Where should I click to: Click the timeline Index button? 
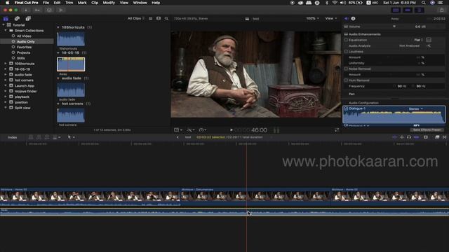tap(13, 137)
